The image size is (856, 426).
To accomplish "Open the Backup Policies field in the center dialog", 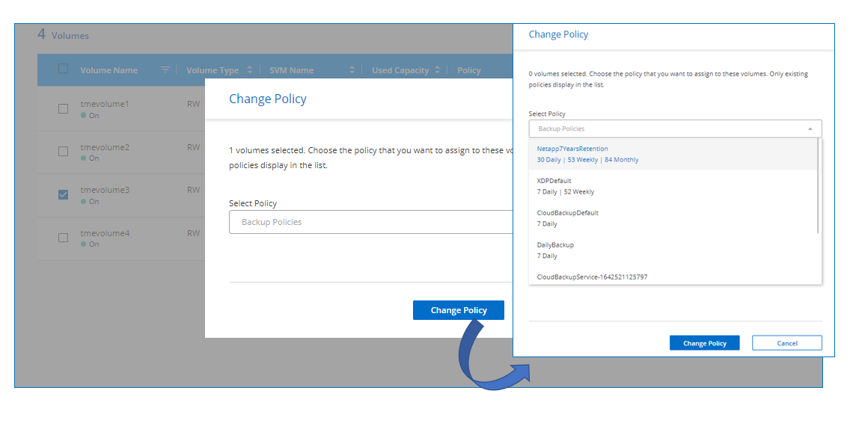I will pyautogui.click(x=370, y=222).
